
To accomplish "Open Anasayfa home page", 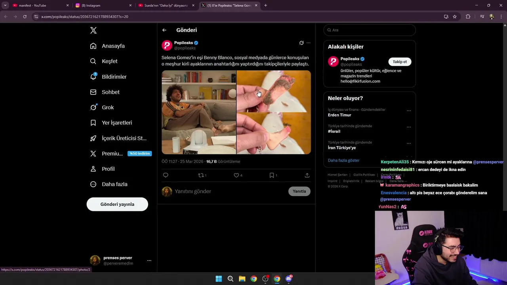I will pyautogui.click(x=107, y=46).
